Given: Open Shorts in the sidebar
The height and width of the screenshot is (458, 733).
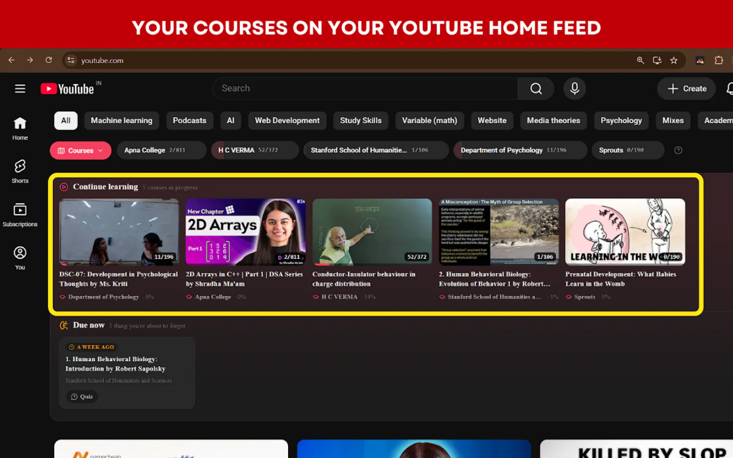Looking at the screenshot, I should point(20,171).
